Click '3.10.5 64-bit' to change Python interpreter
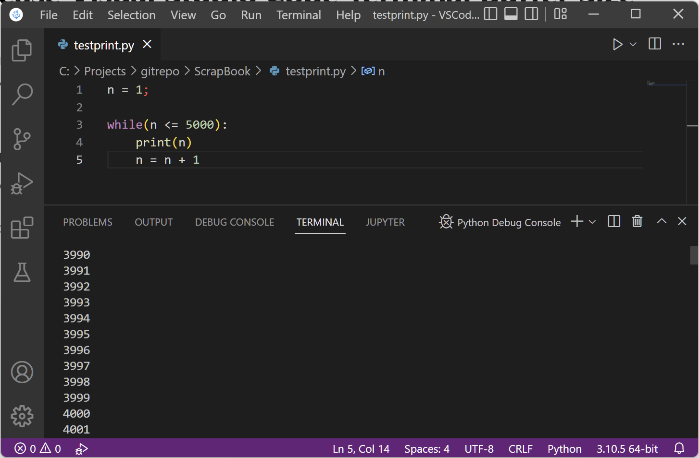This screenshot has height=458, width=699. pyautogui.click(x=627, y=448)
